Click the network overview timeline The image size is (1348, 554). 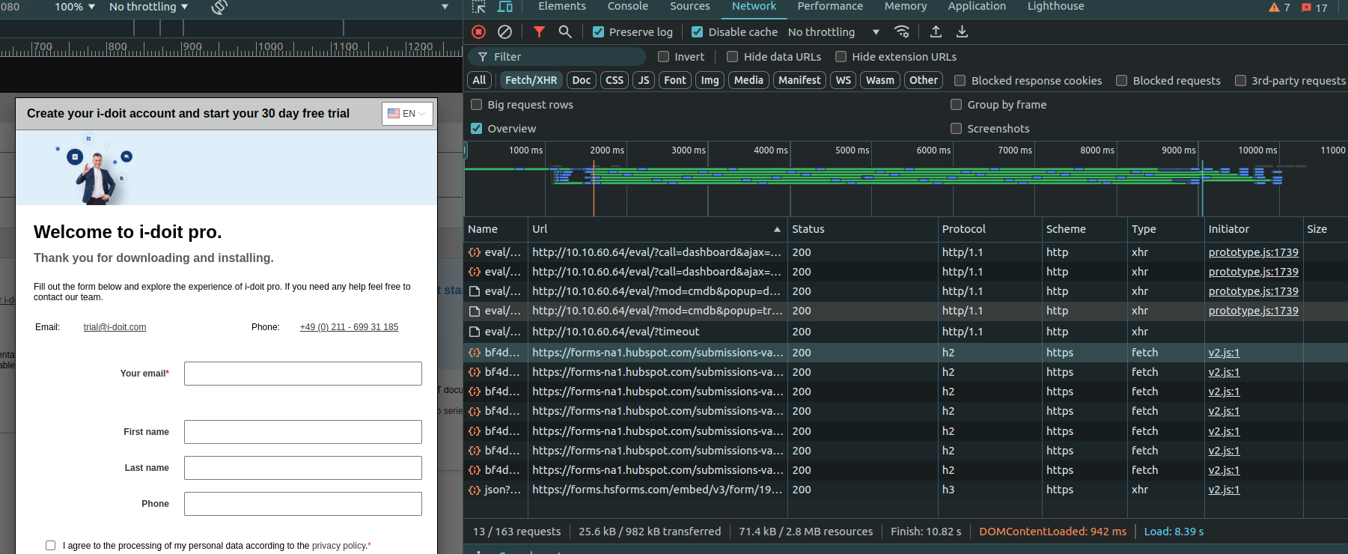[906, 187]
